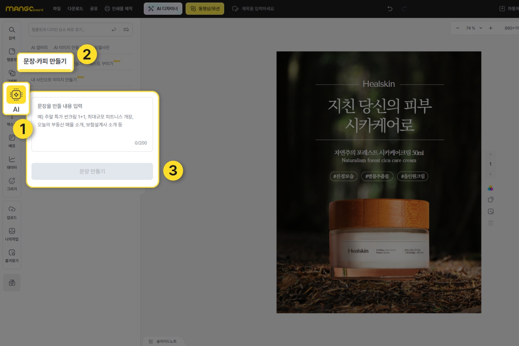
Task: Click the 제목을 입력하세요 title field
Action: point(258,9)
